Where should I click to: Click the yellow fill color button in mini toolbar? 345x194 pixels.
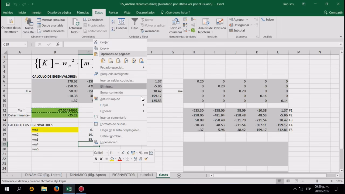pos(112,159)
